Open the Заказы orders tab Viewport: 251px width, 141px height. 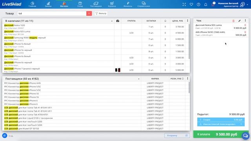[x=48, y=4]
